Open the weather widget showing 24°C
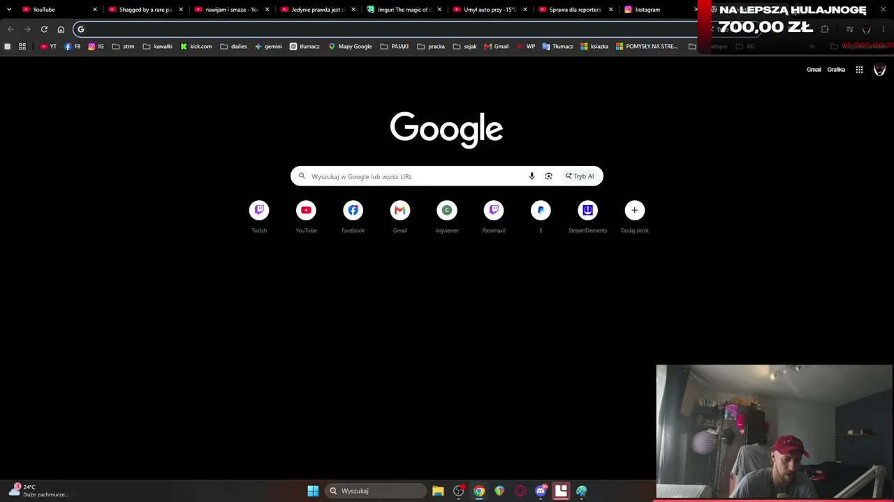 tap(38, 491)
